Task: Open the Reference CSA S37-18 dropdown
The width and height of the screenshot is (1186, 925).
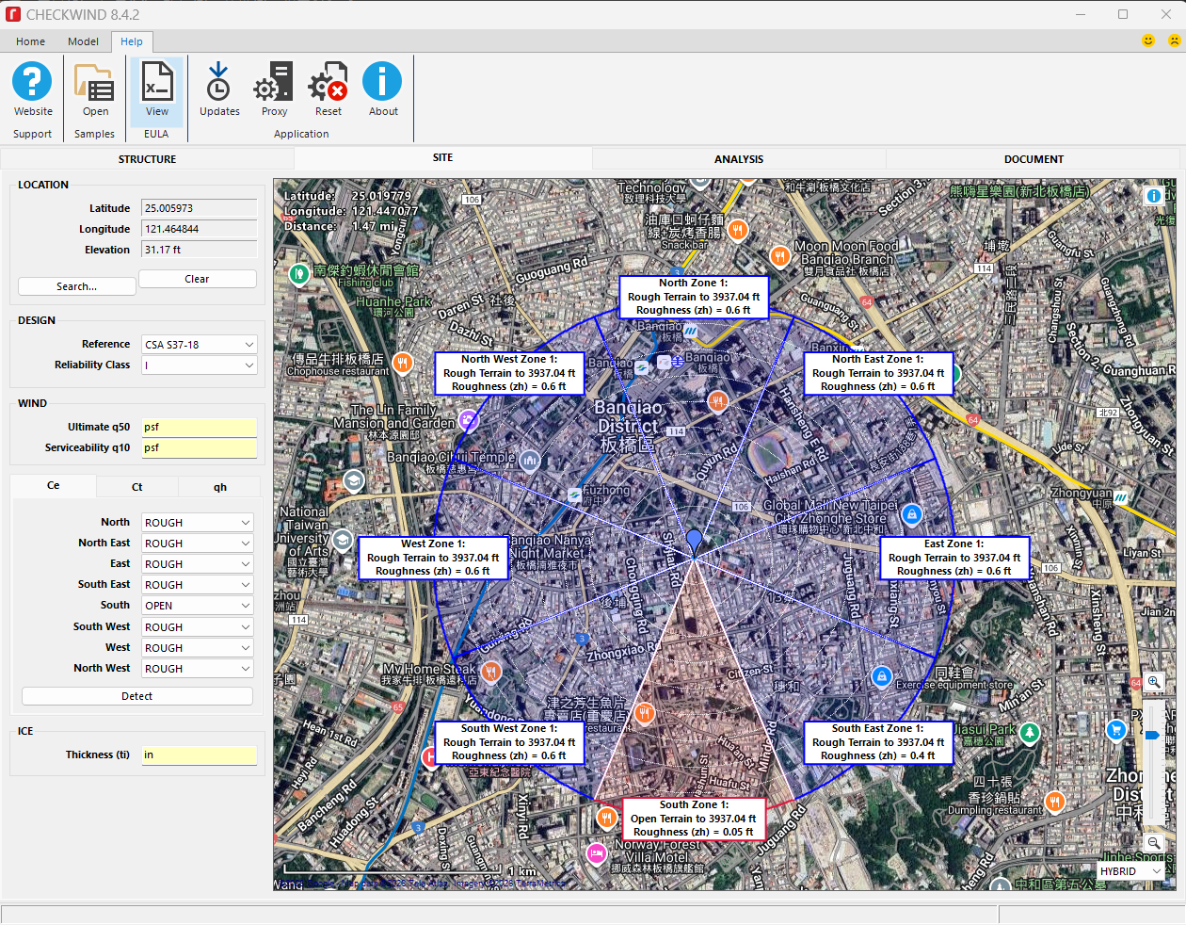Action: (x=200, y=345)
